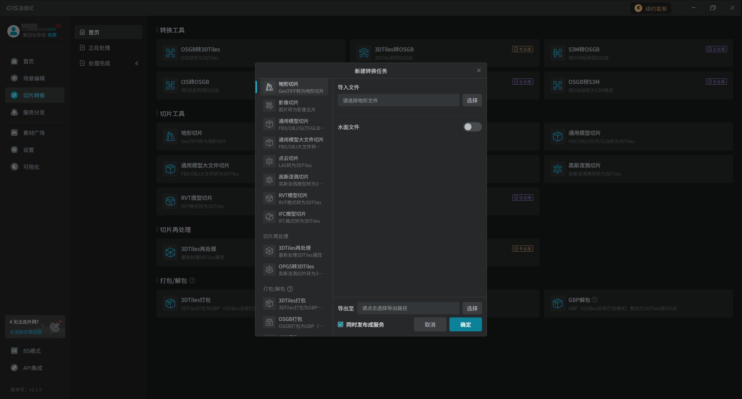Click 选择 button next to terrain file field
Image resolution: width=742 pixels, height=399 pixels.
[x=472, y=101]
